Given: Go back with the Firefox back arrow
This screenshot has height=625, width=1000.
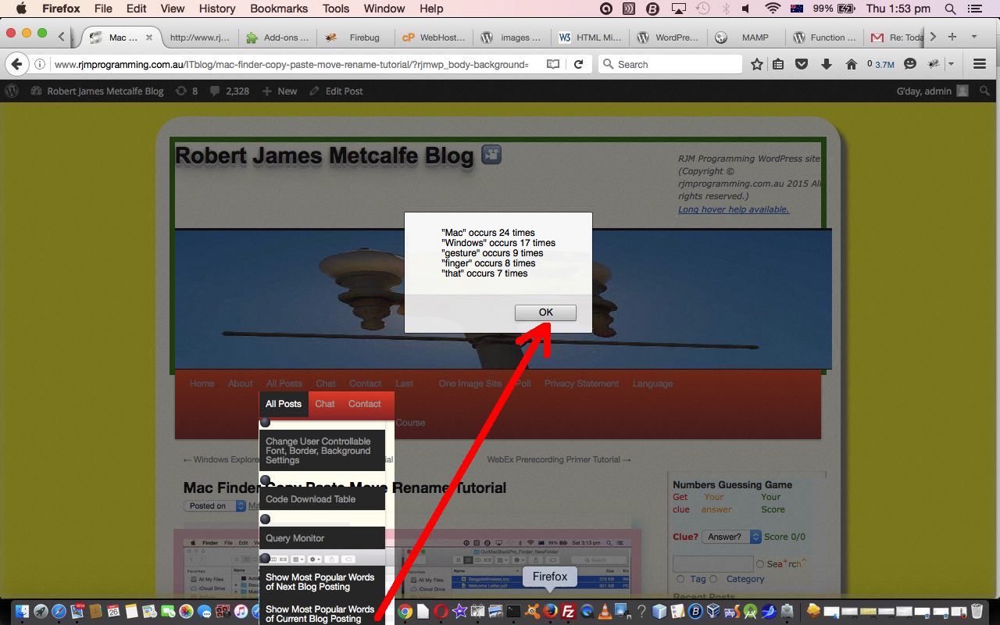Looking at the screenshot, I should 16,64.
